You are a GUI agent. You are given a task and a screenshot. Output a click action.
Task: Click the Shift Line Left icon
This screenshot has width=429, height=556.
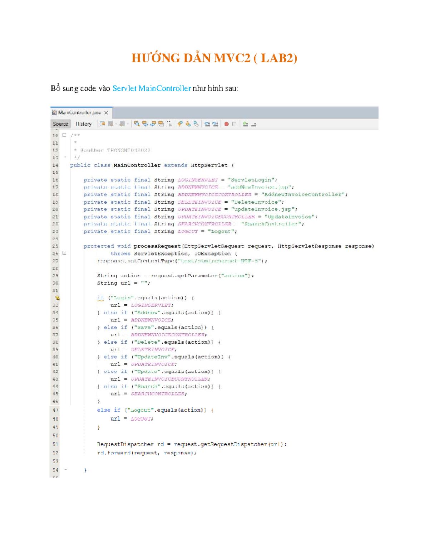click(x=207, y=124)
